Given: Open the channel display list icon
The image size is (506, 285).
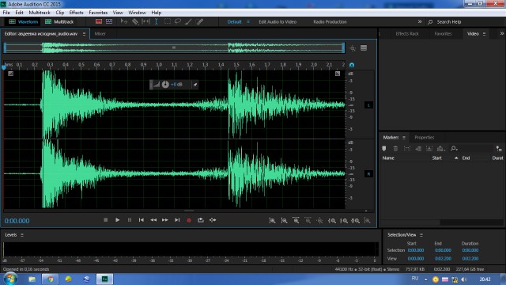Looking at the screenshot, I should (364, 48).
